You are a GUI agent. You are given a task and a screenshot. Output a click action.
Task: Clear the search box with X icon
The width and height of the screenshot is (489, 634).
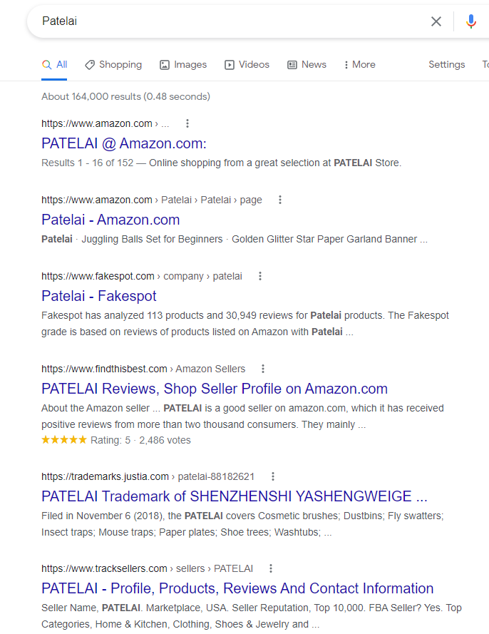pos(436,21)
